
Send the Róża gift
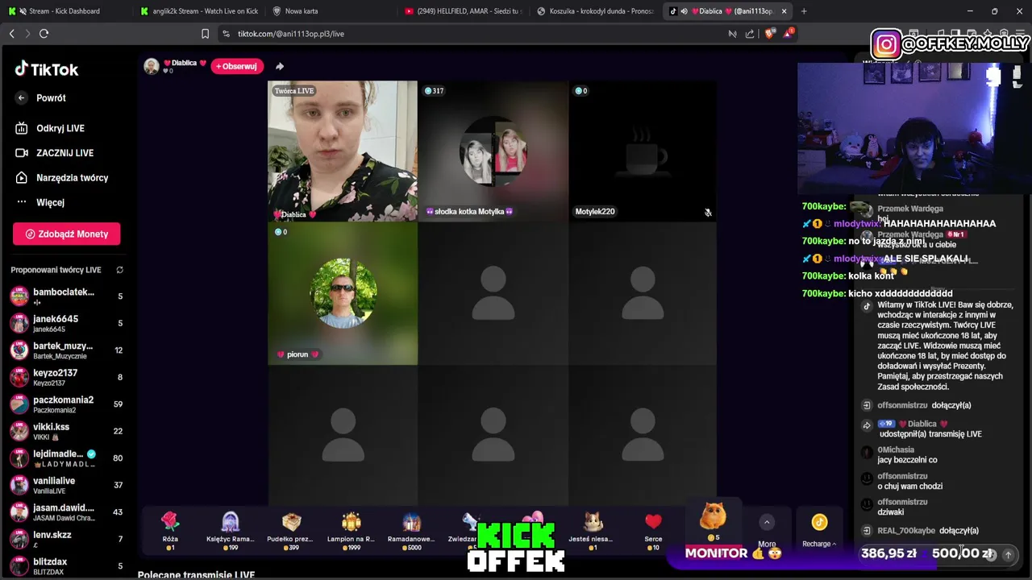tap(170, 530)
